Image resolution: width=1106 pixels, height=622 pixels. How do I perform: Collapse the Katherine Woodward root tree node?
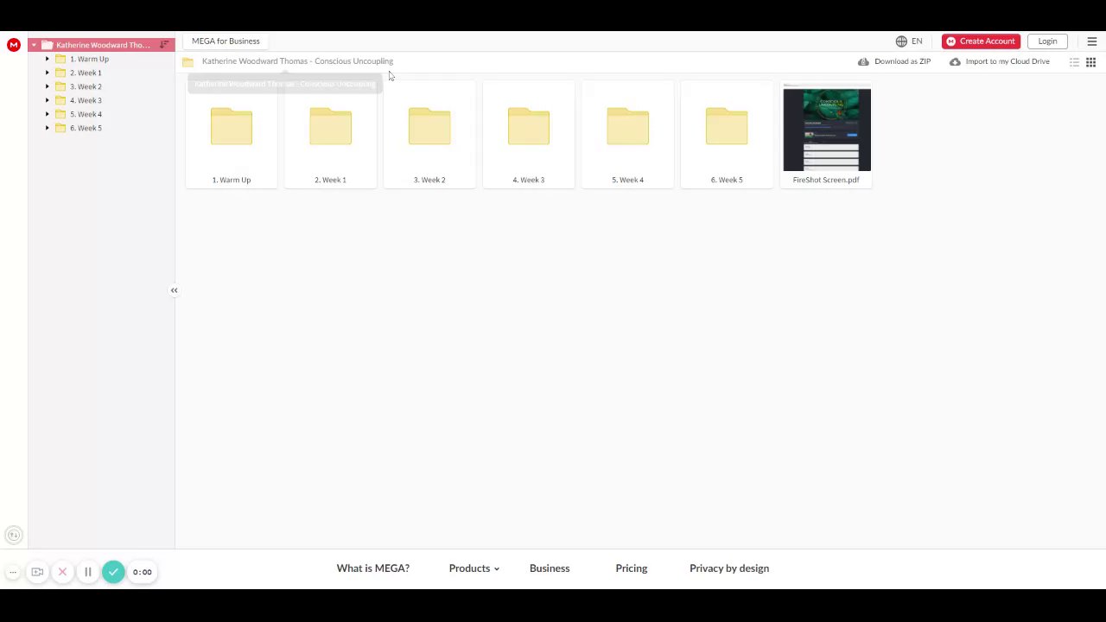click(x=34, y=45)
